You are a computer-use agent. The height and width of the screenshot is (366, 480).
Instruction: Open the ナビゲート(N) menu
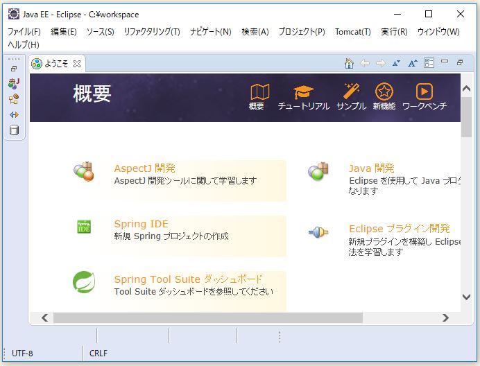[x=211, y=31]
